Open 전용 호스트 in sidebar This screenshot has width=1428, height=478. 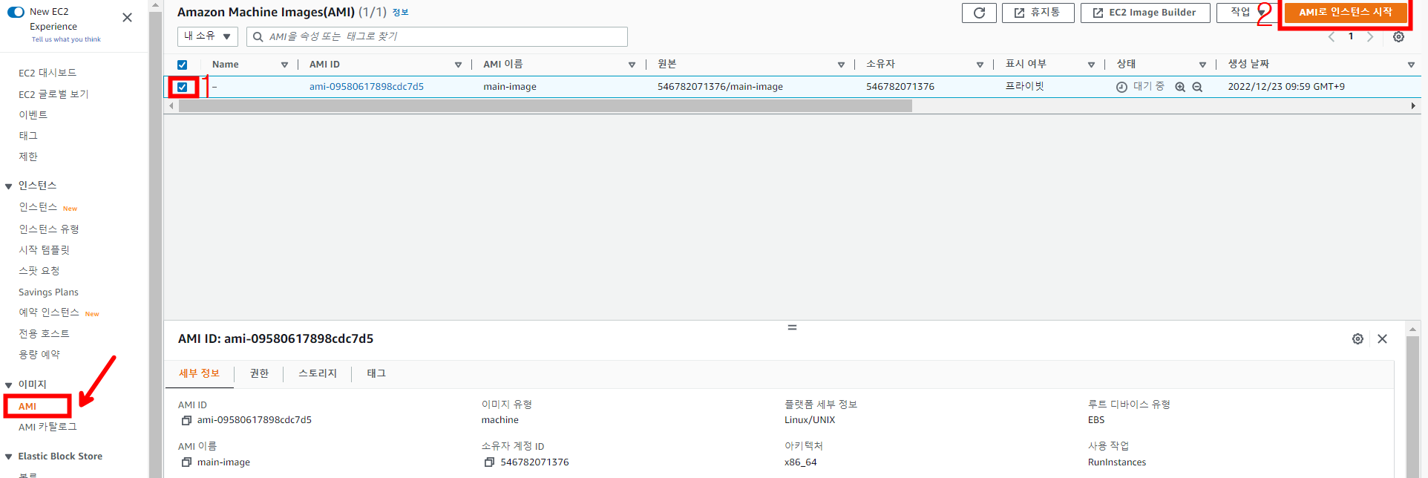(44, 334)
